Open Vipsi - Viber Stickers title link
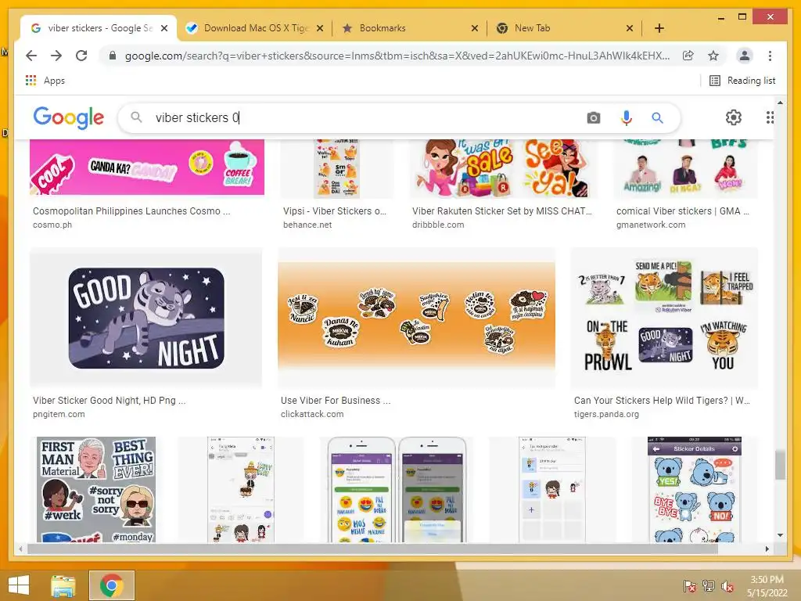Viewport: 801px width, 601px height. click(x=335, y=211)
